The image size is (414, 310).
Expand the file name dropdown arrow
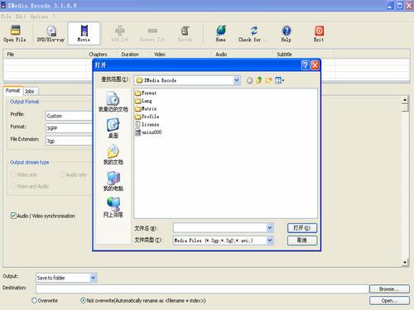270,228
